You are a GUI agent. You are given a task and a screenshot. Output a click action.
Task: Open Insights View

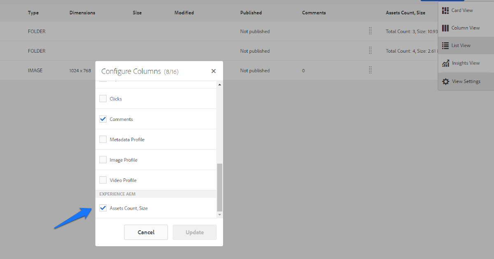pyautogui.click(x=464, y=63)
